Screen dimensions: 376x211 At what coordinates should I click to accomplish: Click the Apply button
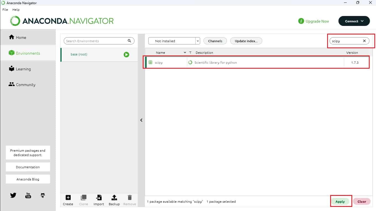point(340,202)
